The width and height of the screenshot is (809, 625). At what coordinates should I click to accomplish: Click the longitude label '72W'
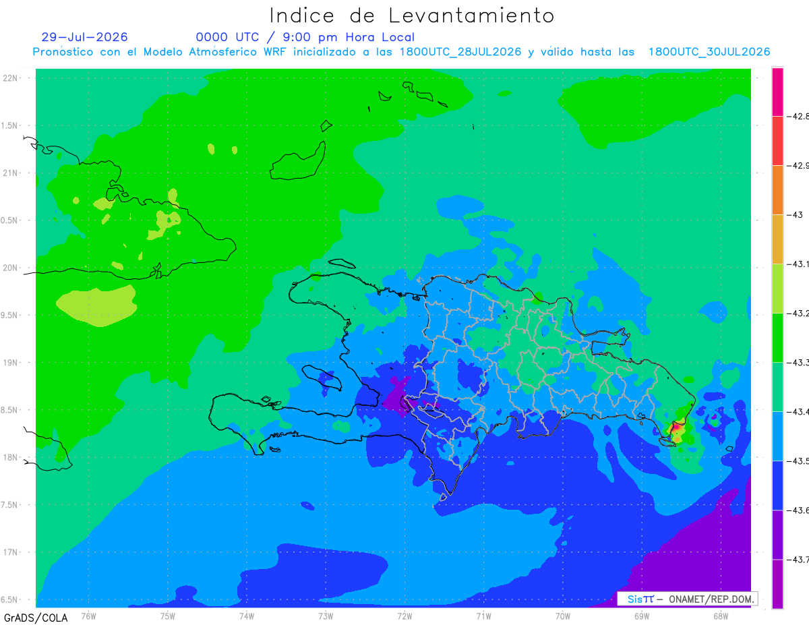(x=404, y=616)
